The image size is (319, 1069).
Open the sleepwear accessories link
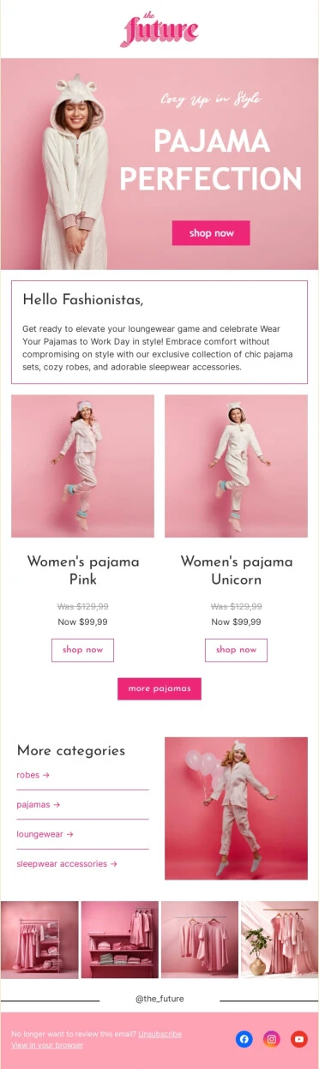pos(67,864)
